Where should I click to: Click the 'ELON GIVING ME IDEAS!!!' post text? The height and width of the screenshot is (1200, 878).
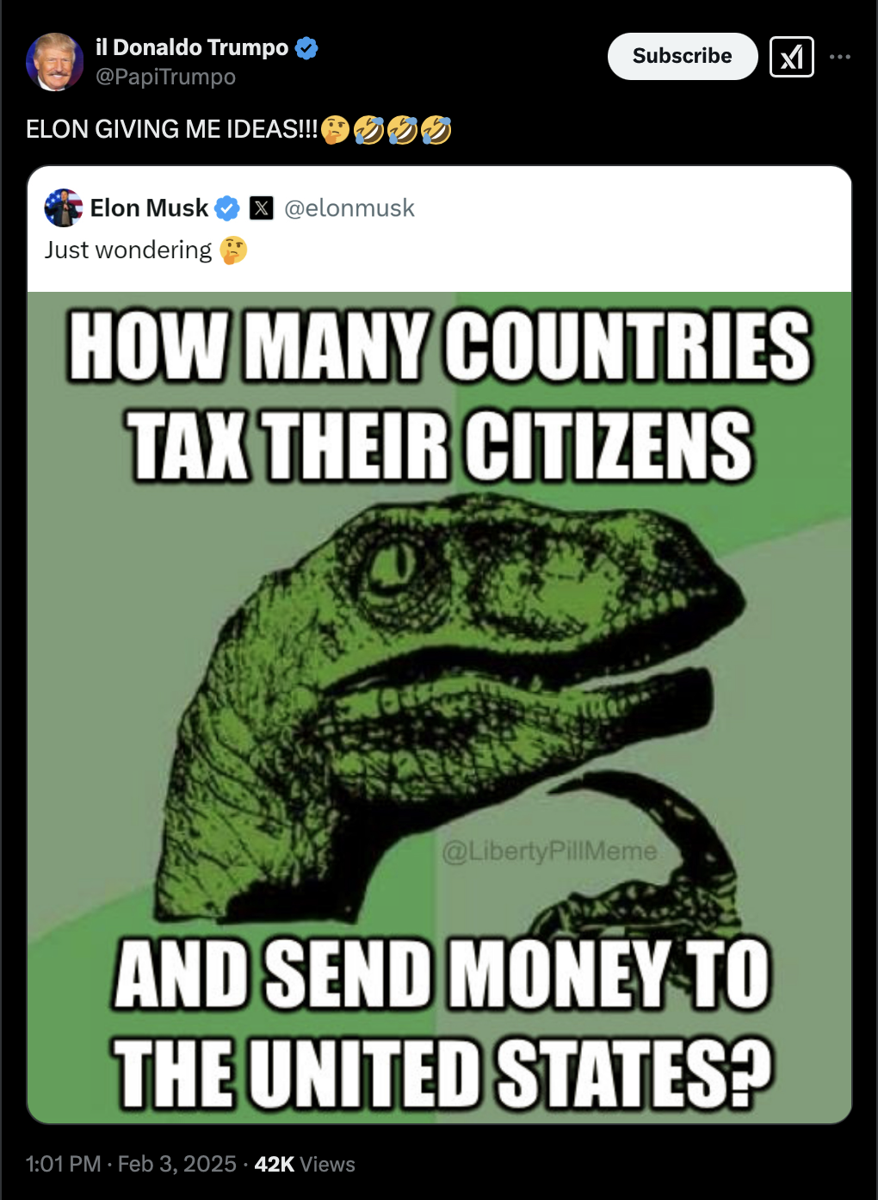(x=172, y=130)
